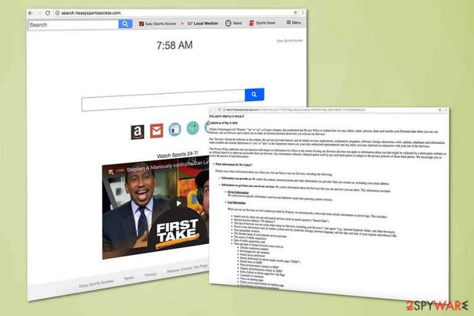Open the Privacy footer link
Screen dimensions: 474x316
pyautogui.click(x=151, y=274)
